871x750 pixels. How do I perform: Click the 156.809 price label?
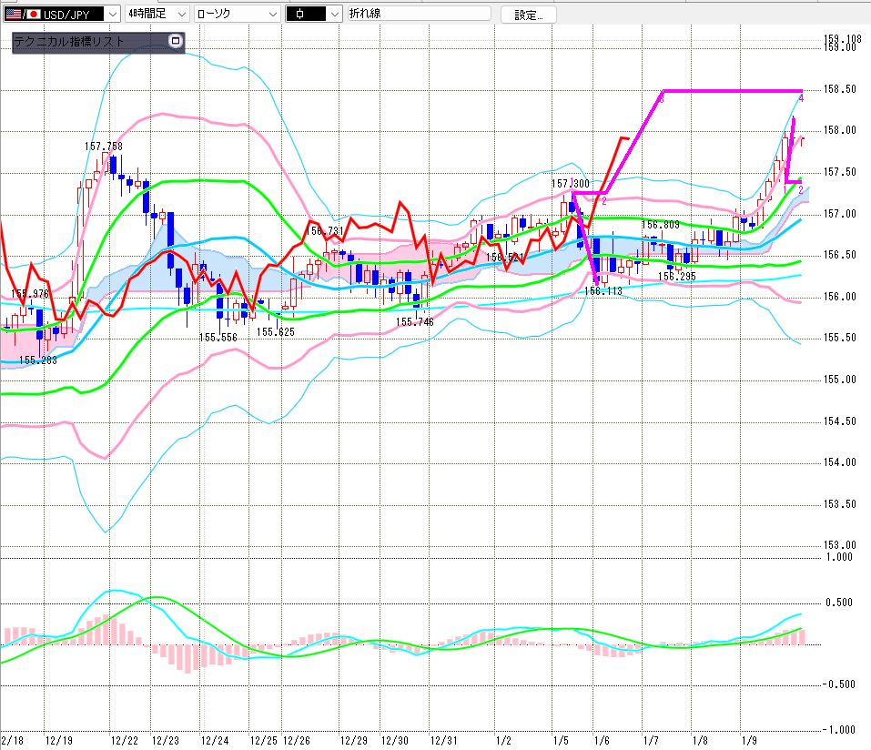pos(661,225)
